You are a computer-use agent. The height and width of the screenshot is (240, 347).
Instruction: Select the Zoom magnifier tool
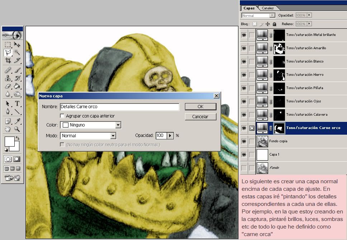pyautogui.click(x=17, y=129)
